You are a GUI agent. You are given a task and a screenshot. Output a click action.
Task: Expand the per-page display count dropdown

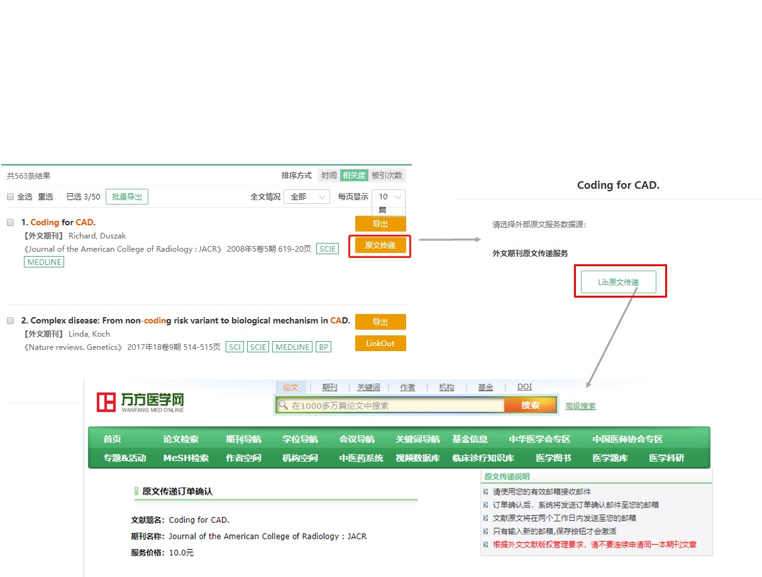click(x=388, y=197)
